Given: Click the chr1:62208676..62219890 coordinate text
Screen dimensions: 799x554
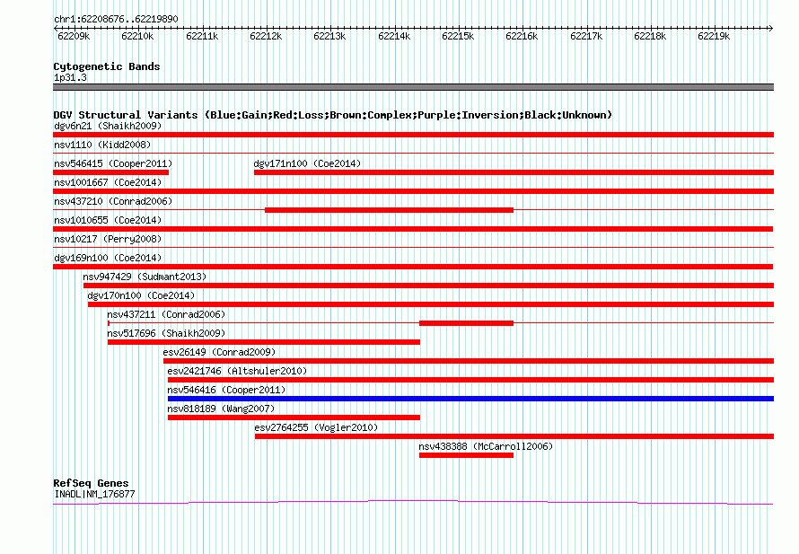Looking at the screenshot, I should pos(116,20).
